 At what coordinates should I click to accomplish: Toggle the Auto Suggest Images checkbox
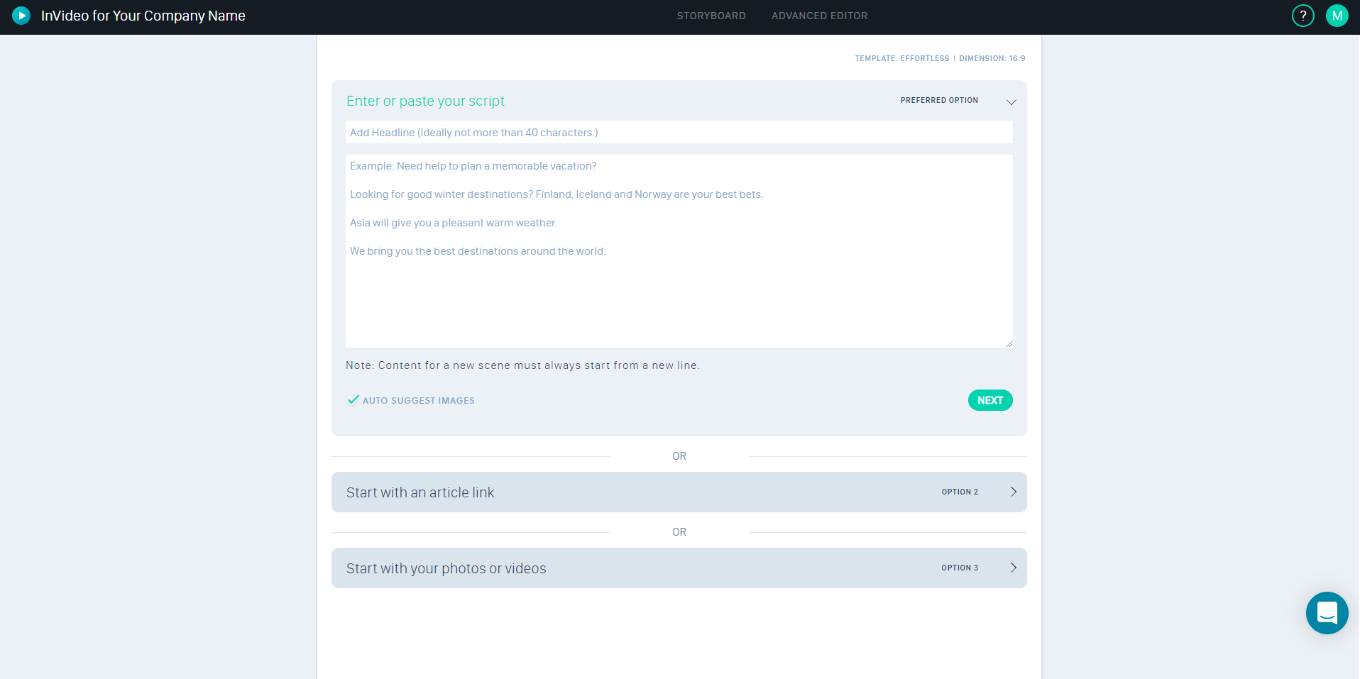(x=353, y=400)
